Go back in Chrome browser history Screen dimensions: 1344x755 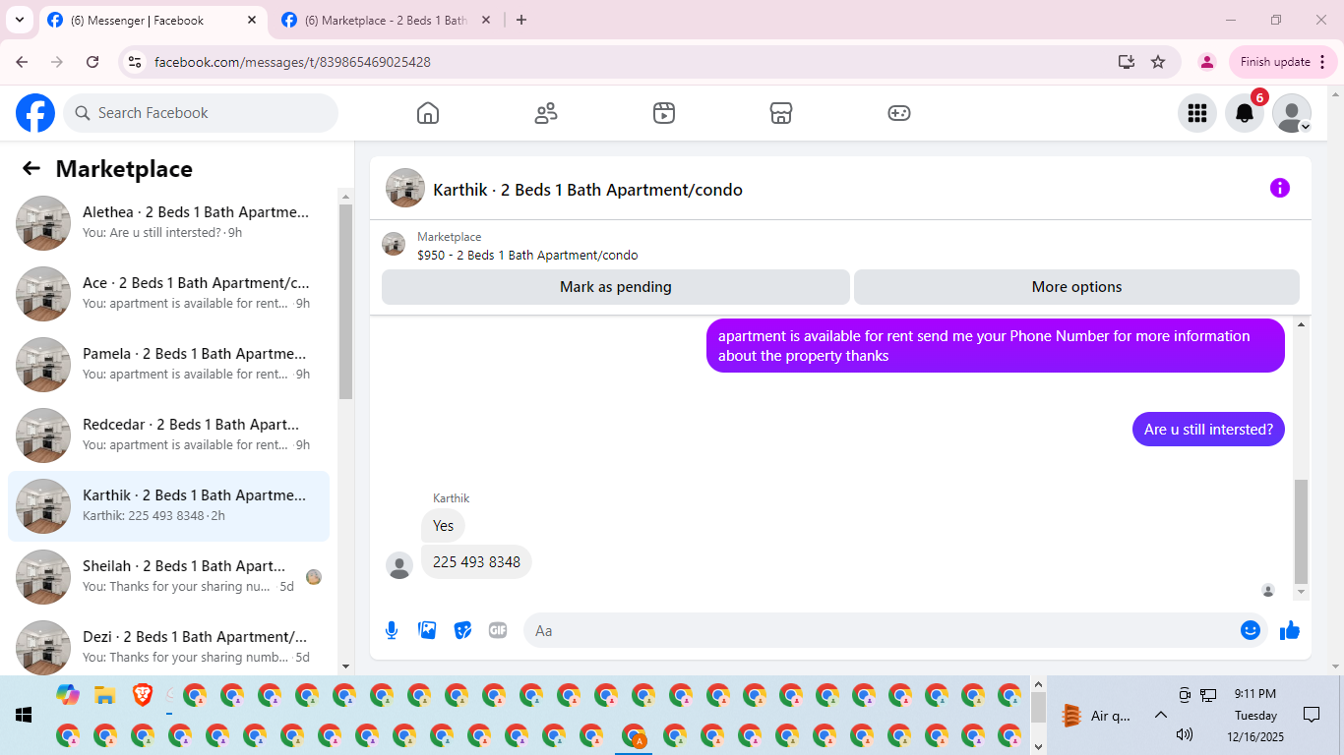pyautogui.click(x=22, y=62)
